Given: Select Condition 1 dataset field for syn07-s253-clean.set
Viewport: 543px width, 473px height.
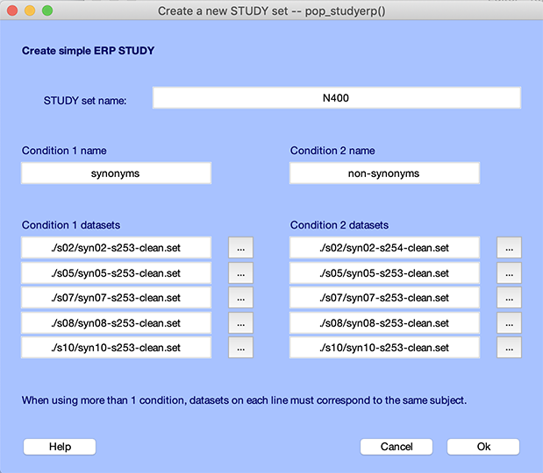Looking at the screenshot, I should point(116,298).
